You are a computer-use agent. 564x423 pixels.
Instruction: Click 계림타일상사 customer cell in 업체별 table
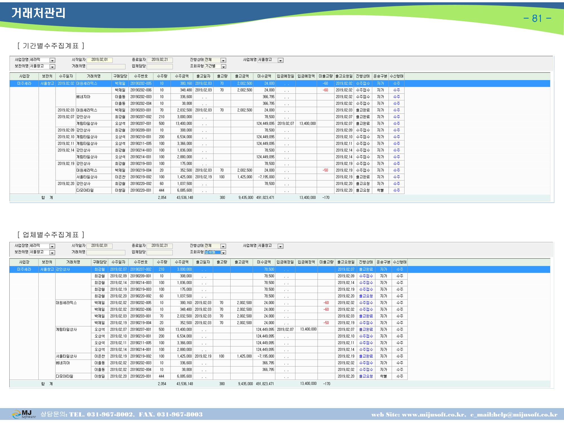pyautogui.click(x=73, y=330)
